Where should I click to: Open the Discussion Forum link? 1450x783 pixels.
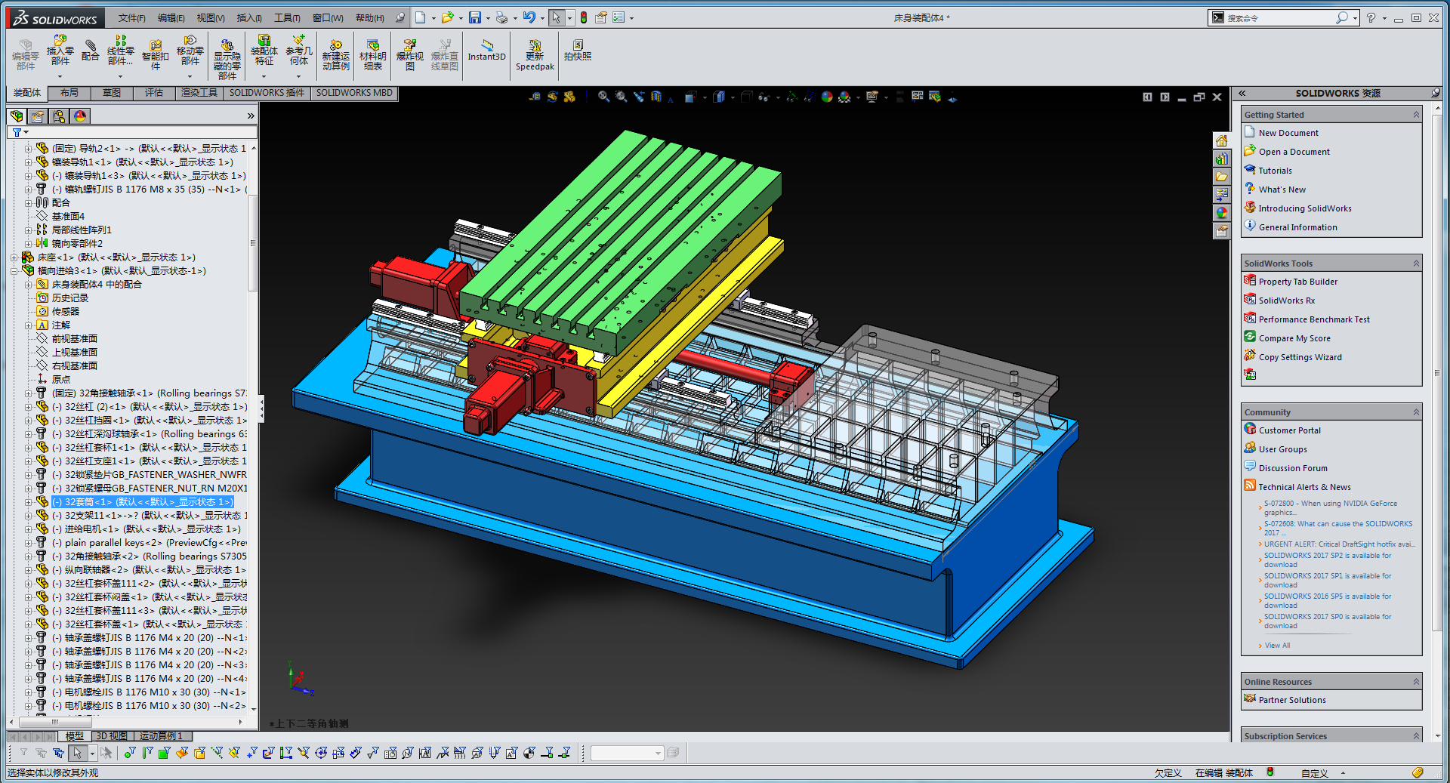[x=1293, y=469]
